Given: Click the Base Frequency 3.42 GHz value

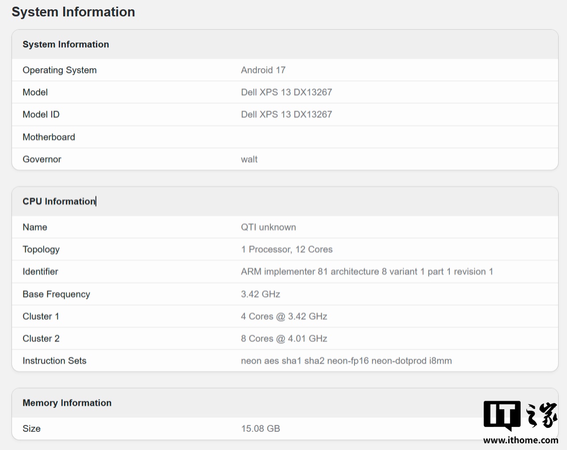Looking at the screenshot, I should point(261,294).
